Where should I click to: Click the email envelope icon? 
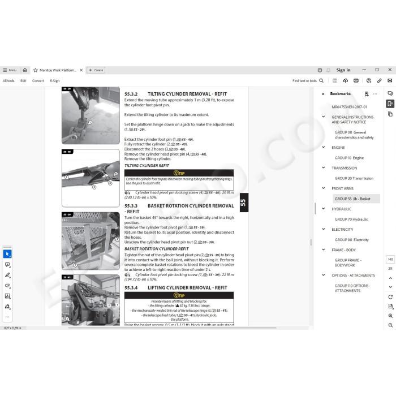pos(390,80)
